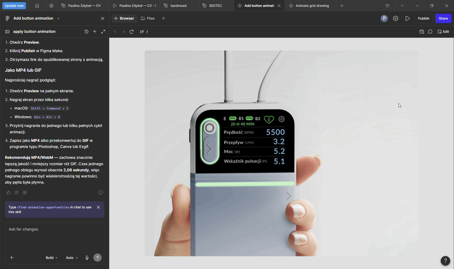Open chat history clock icon
This screenshot has height=269, width=454.
click(x=86, y=32)
